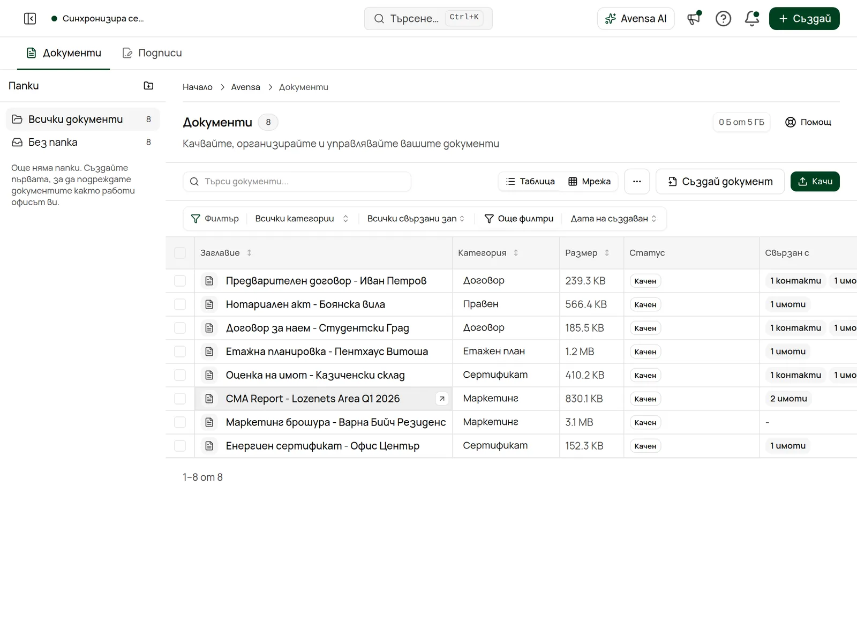Click Създай документ button

(720, 182)
